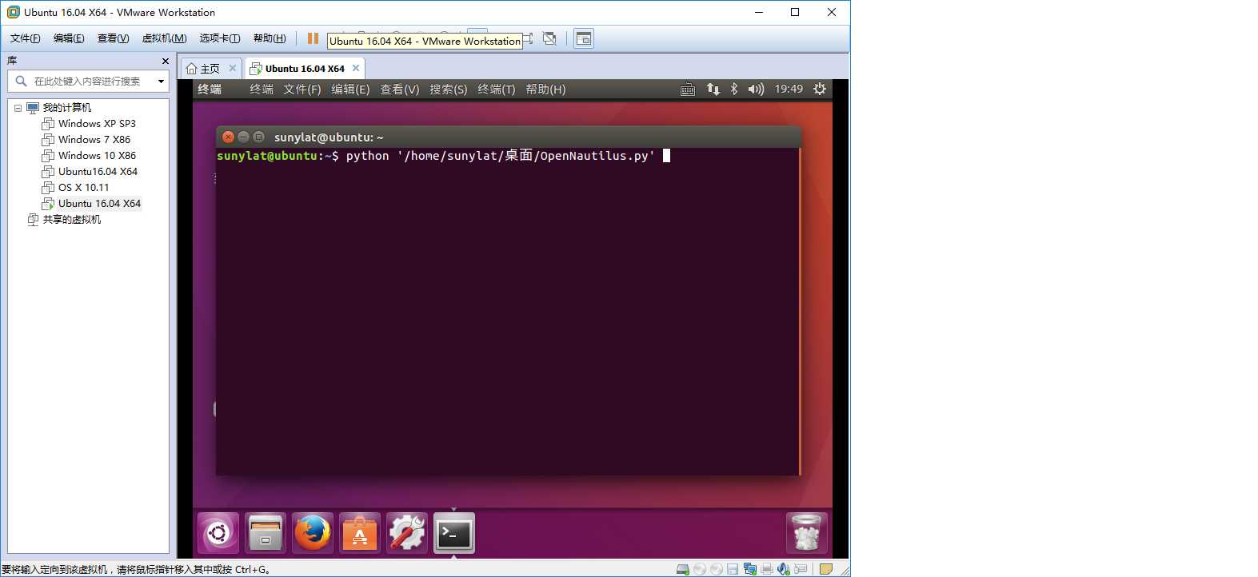Open the 选项卡(T) menu
Image resolution: width=1258 pixels, height=577 pixels.
(x=220, y=38)
